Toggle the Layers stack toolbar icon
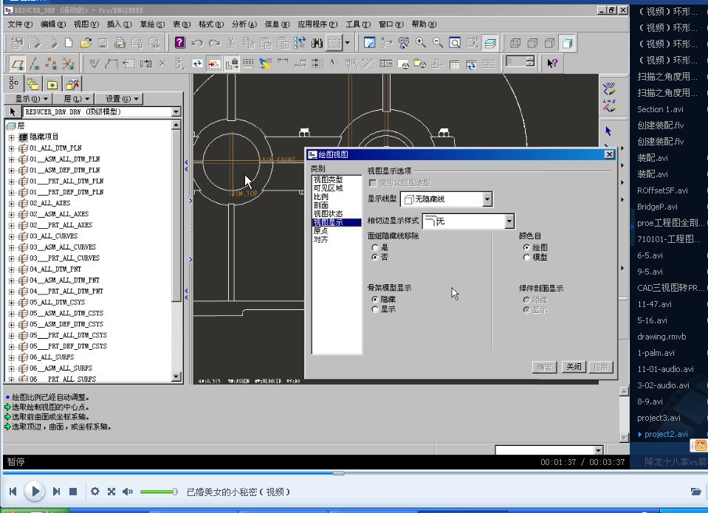 tap(490, 43)
